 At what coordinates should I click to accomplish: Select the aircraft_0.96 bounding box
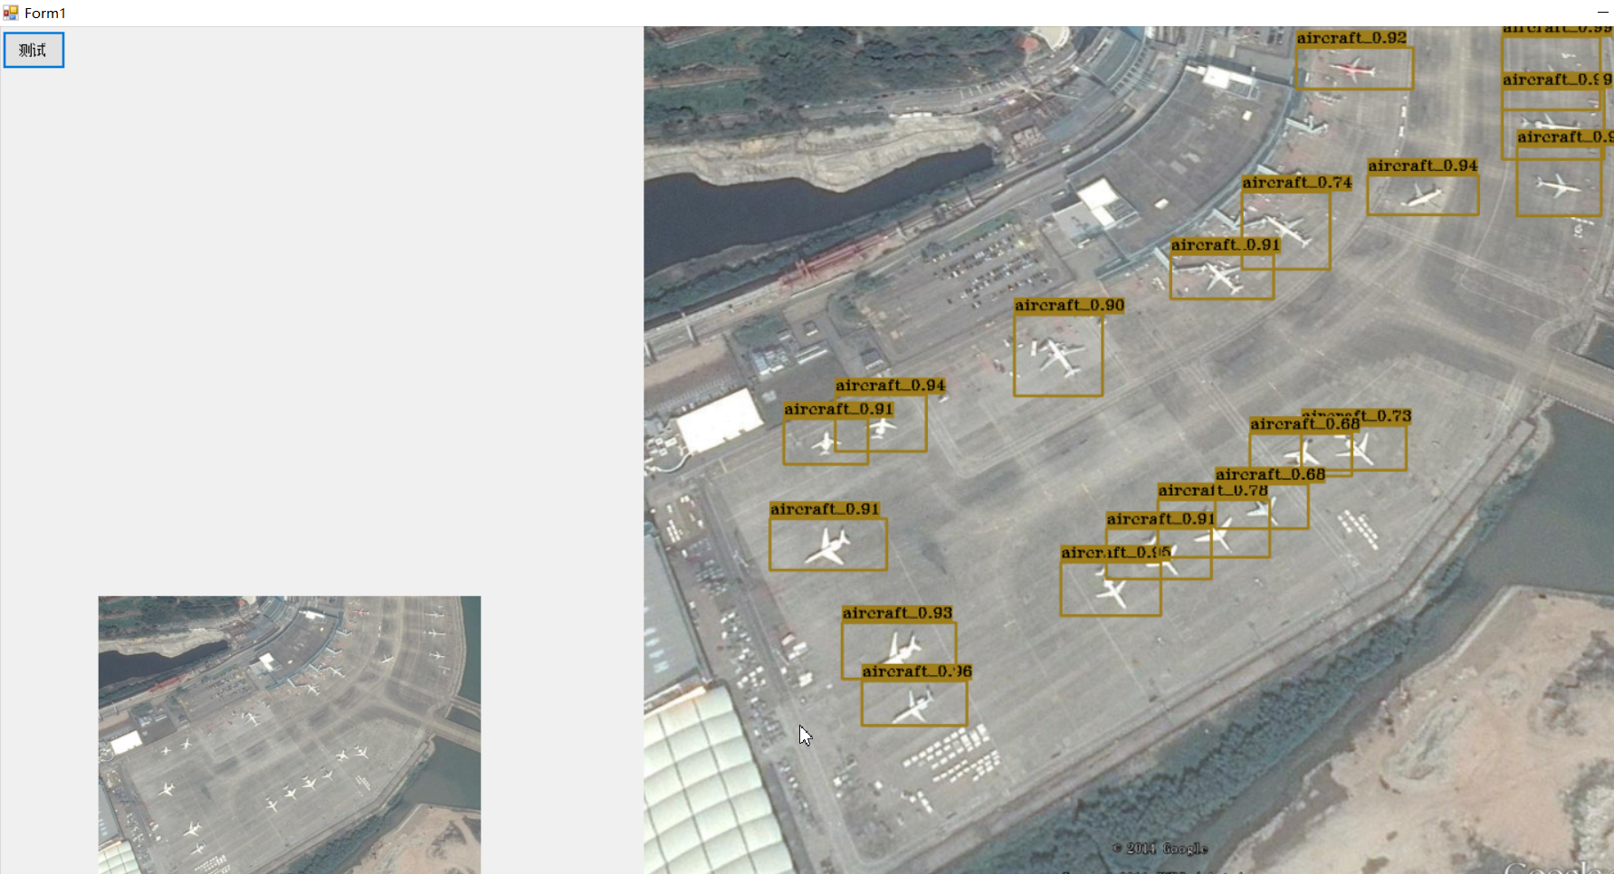click(x=914, y=702)
